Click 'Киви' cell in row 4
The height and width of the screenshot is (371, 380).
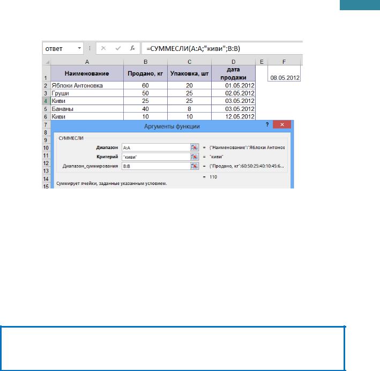click(87, 101)
